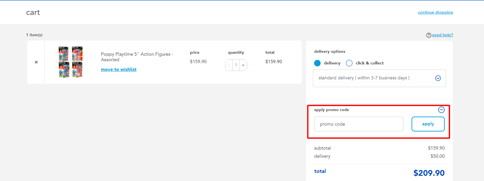Click the item price $159.90 under price

[x=198, y=62]
